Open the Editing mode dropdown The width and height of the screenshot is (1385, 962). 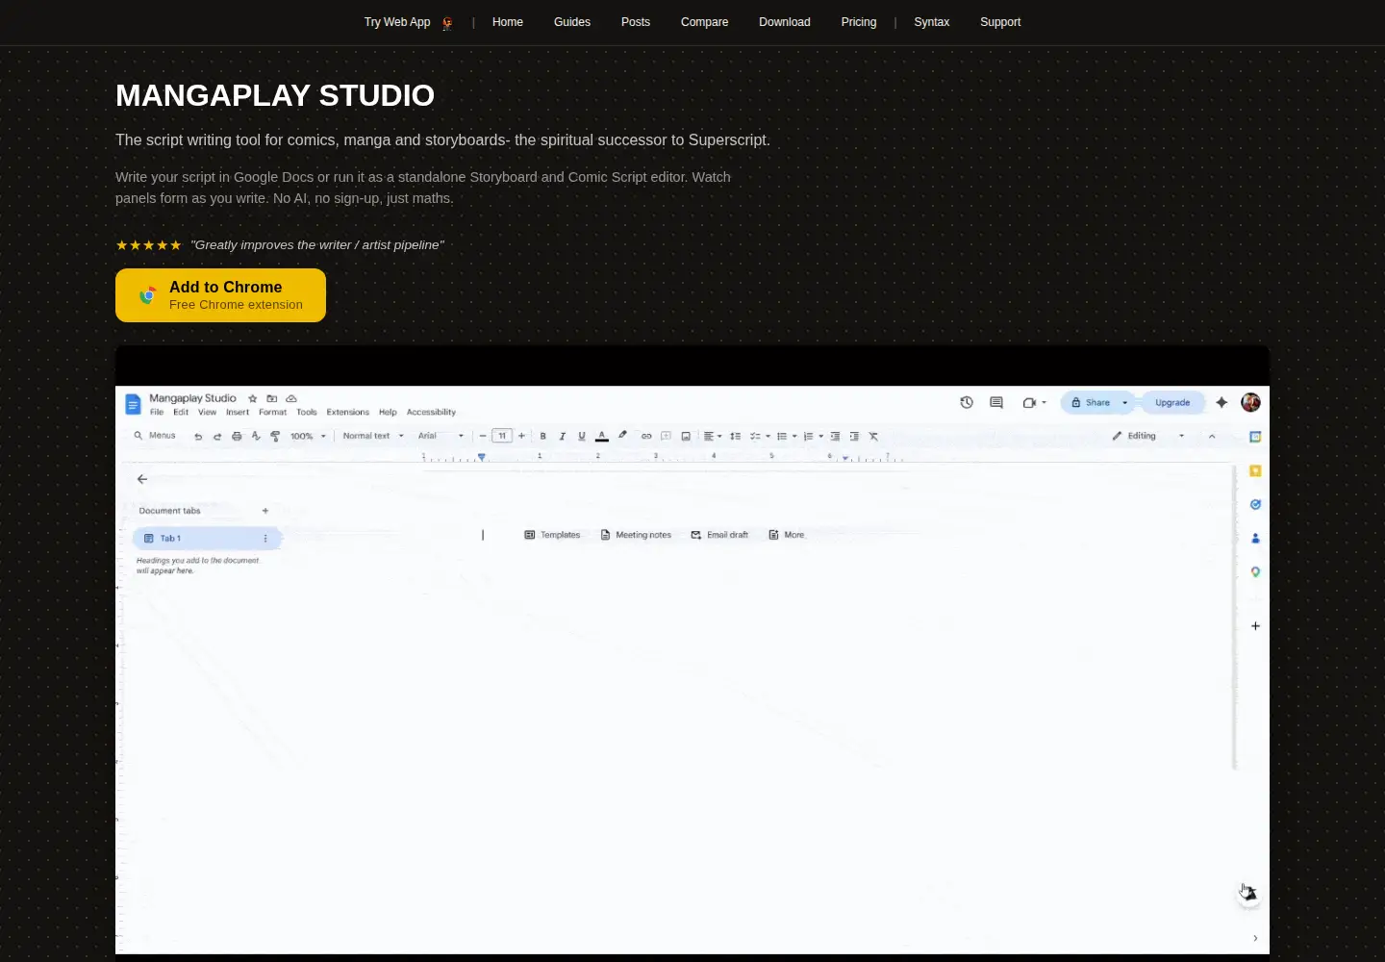1148,436
